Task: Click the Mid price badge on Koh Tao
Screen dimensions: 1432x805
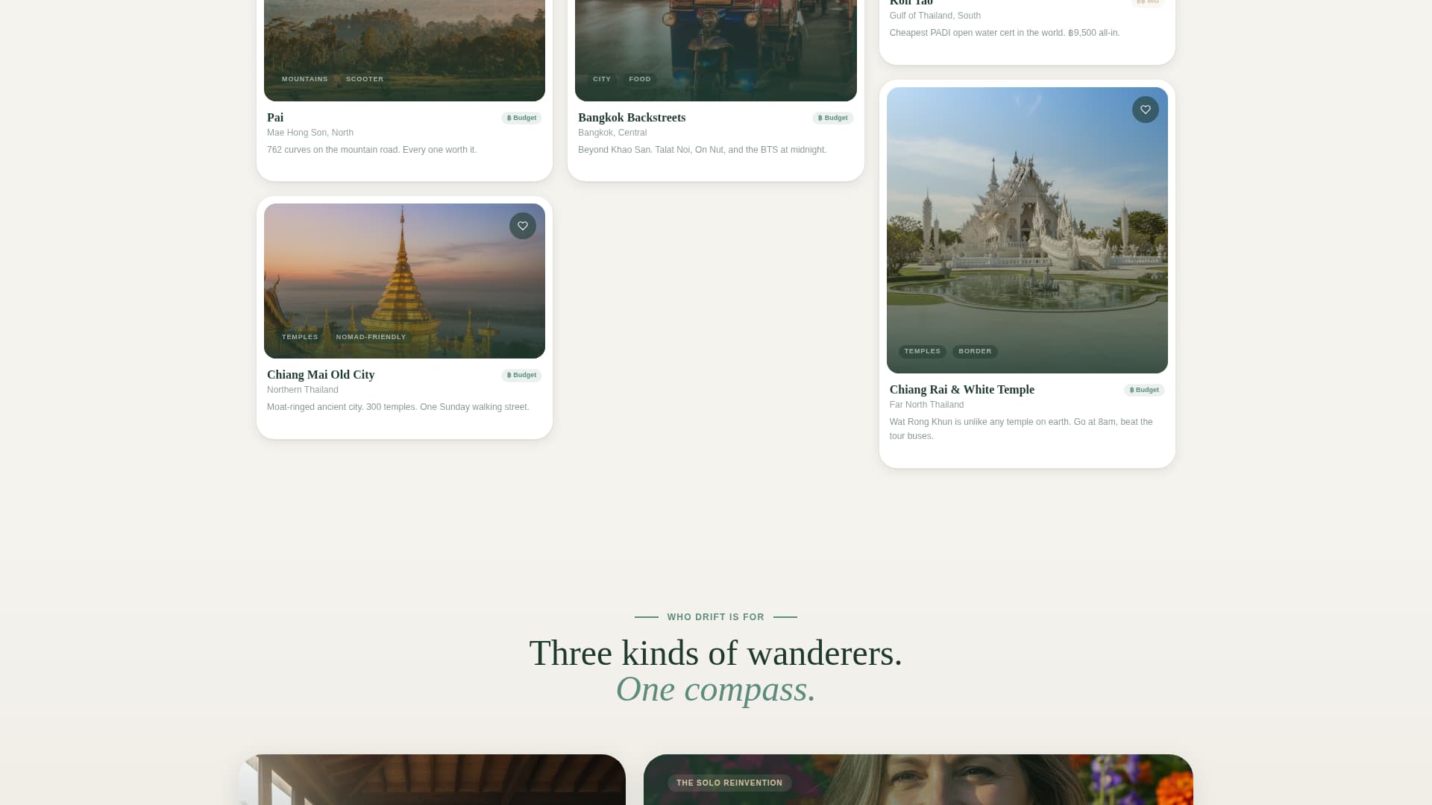Action: coord(1146,3)
